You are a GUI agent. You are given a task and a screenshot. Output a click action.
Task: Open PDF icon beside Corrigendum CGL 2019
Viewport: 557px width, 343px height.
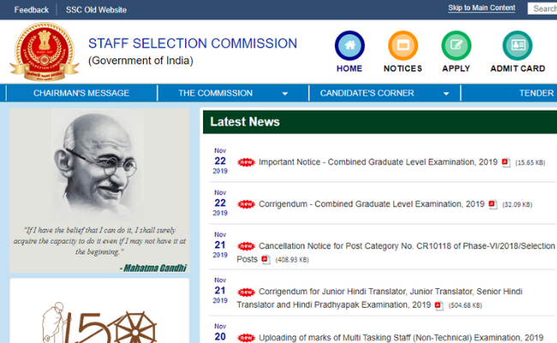(x=493, y=205)
